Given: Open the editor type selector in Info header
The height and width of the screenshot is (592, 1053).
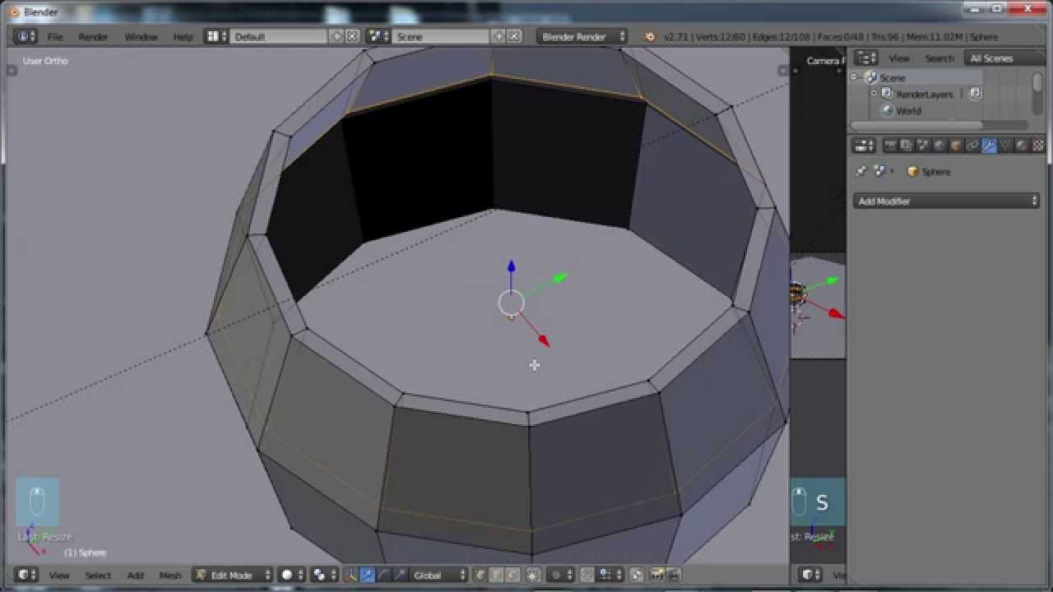Looking at the screenshot, I should (26, 36).
